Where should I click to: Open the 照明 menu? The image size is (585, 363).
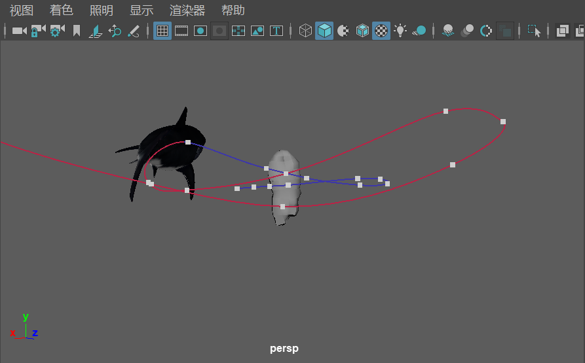pos(101,10)
